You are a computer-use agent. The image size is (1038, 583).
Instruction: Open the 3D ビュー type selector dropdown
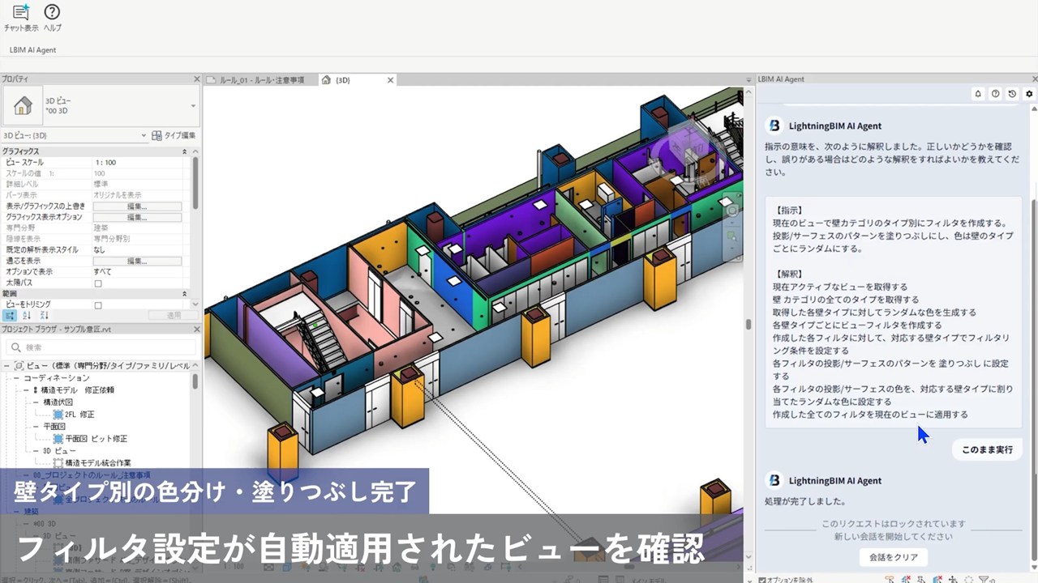(193, 106)
